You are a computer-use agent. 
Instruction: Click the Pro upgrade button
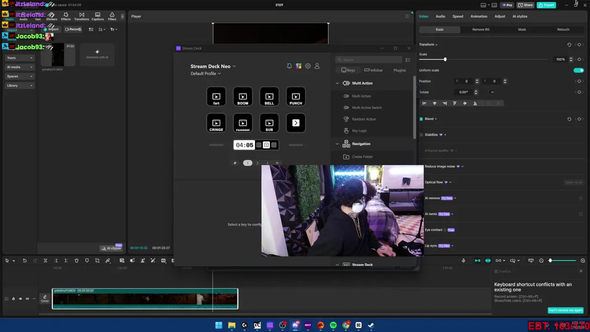(x=507, y=5)
